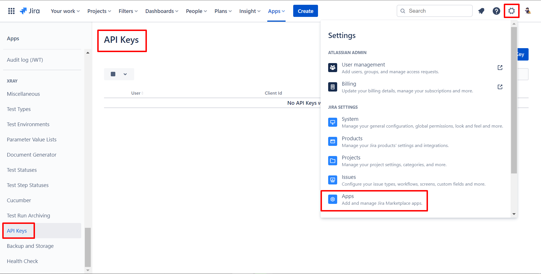Click inside the Search field
541x274 pixels.
(x=434, y=11)
